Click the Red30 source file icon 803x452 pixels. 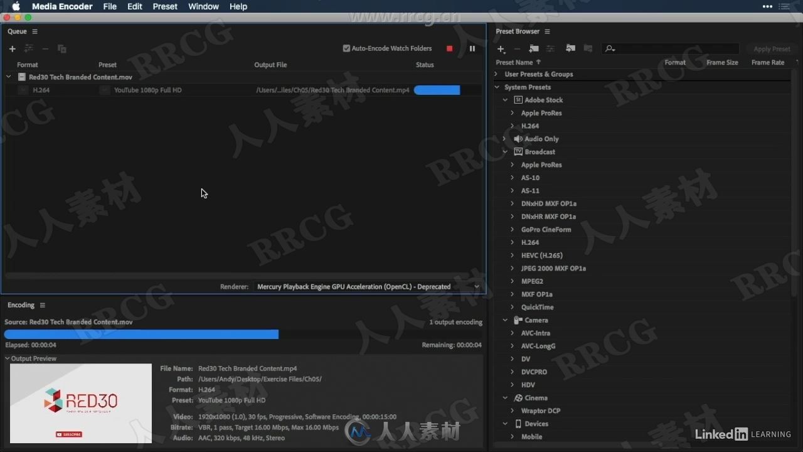click(x=22, y=77)
